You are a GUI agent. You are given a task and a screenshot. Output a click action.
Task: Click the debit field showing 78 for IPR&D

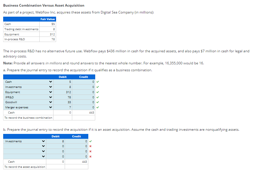pos(63,97)
